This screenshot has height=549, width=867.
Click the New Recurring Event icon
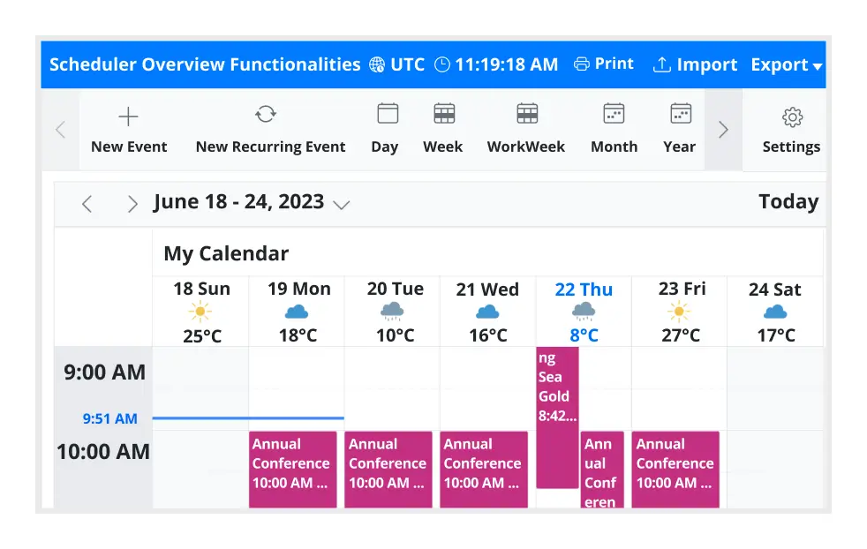(x=266, y=116)
